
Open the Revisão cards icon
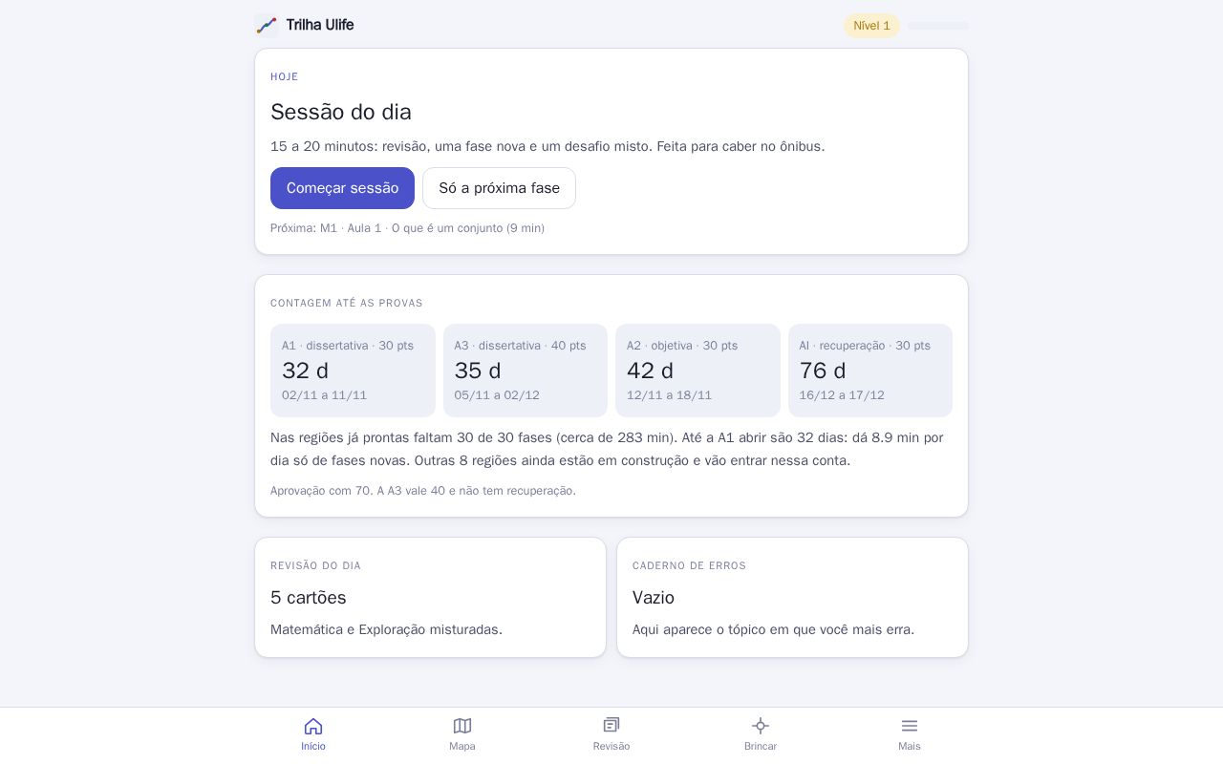click(611, 726)
